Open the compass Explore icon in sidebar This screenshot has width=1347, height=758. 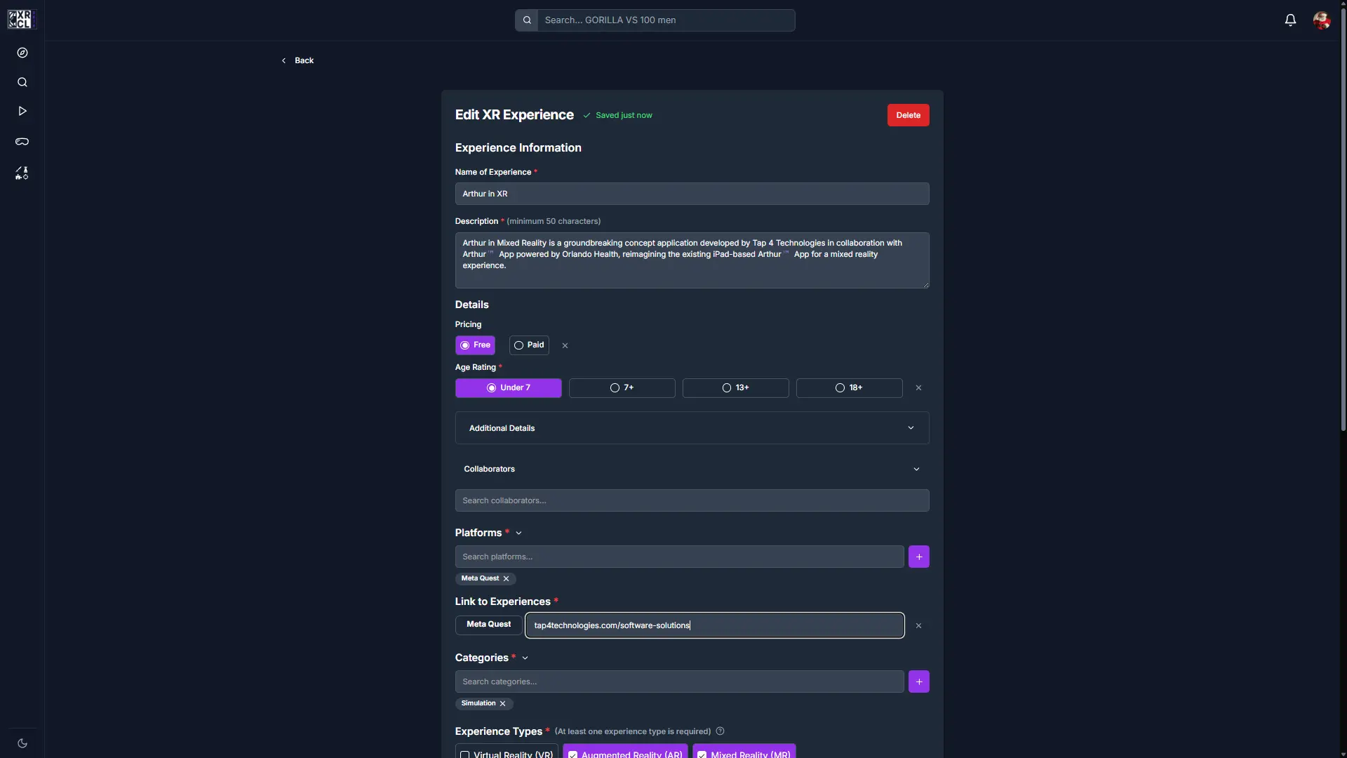pos(22,53)
